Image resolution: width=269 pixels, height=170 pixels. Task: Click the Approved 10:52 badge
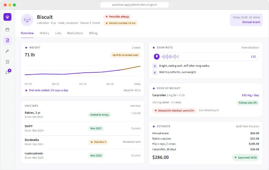pyautogui.click(x=245, y=157)
